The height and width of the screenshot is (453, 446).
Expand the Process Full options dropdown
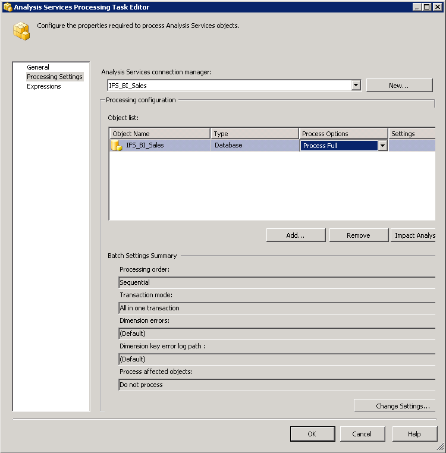pyautogui.click(x=382, y=146)
